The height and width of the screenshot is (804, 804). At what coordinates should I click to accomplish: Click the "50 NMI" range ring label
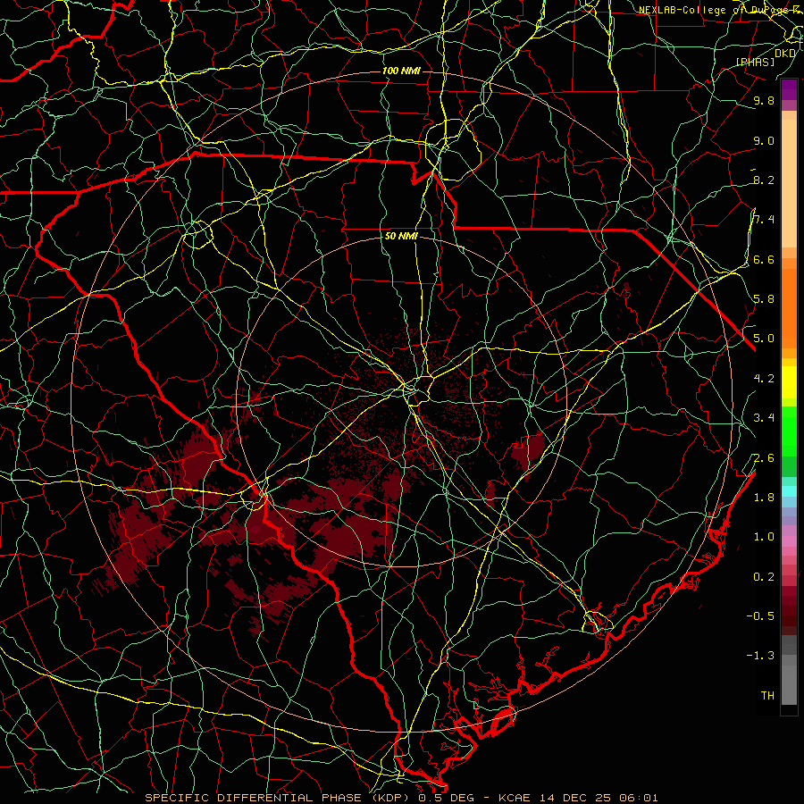coord(401,236)
